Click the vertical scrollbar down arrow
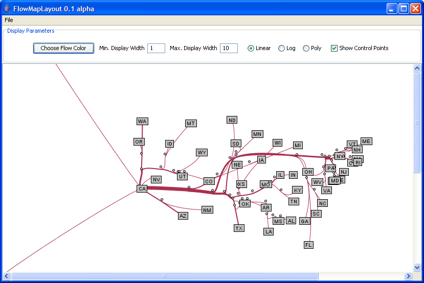 tap(417, 267)
